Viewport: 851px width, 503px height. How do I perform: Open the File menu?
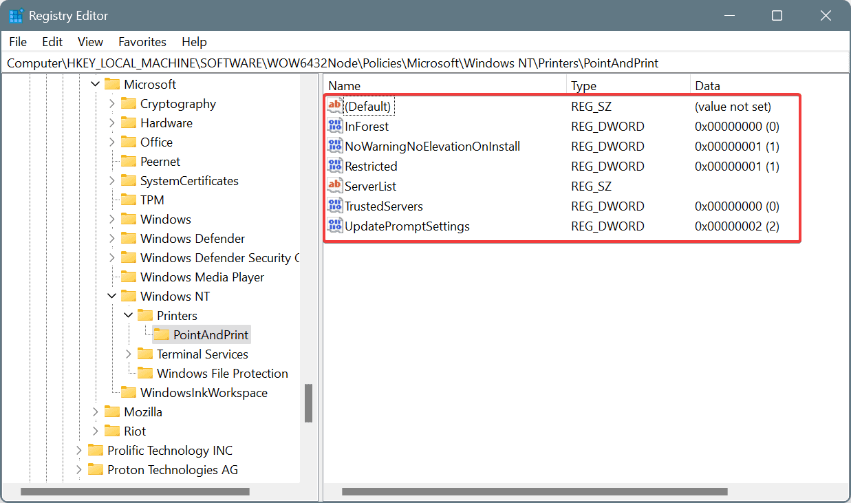coord(18,42)
